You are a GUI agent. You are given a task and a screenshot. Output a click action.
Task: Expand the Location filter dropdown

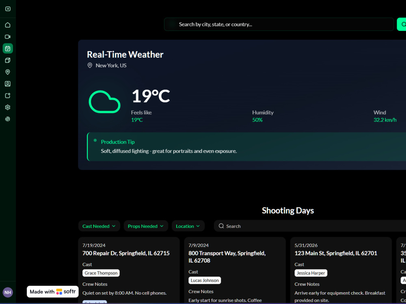point(188,226)
